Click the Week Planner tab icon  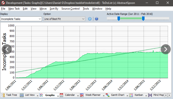[82, 95]
